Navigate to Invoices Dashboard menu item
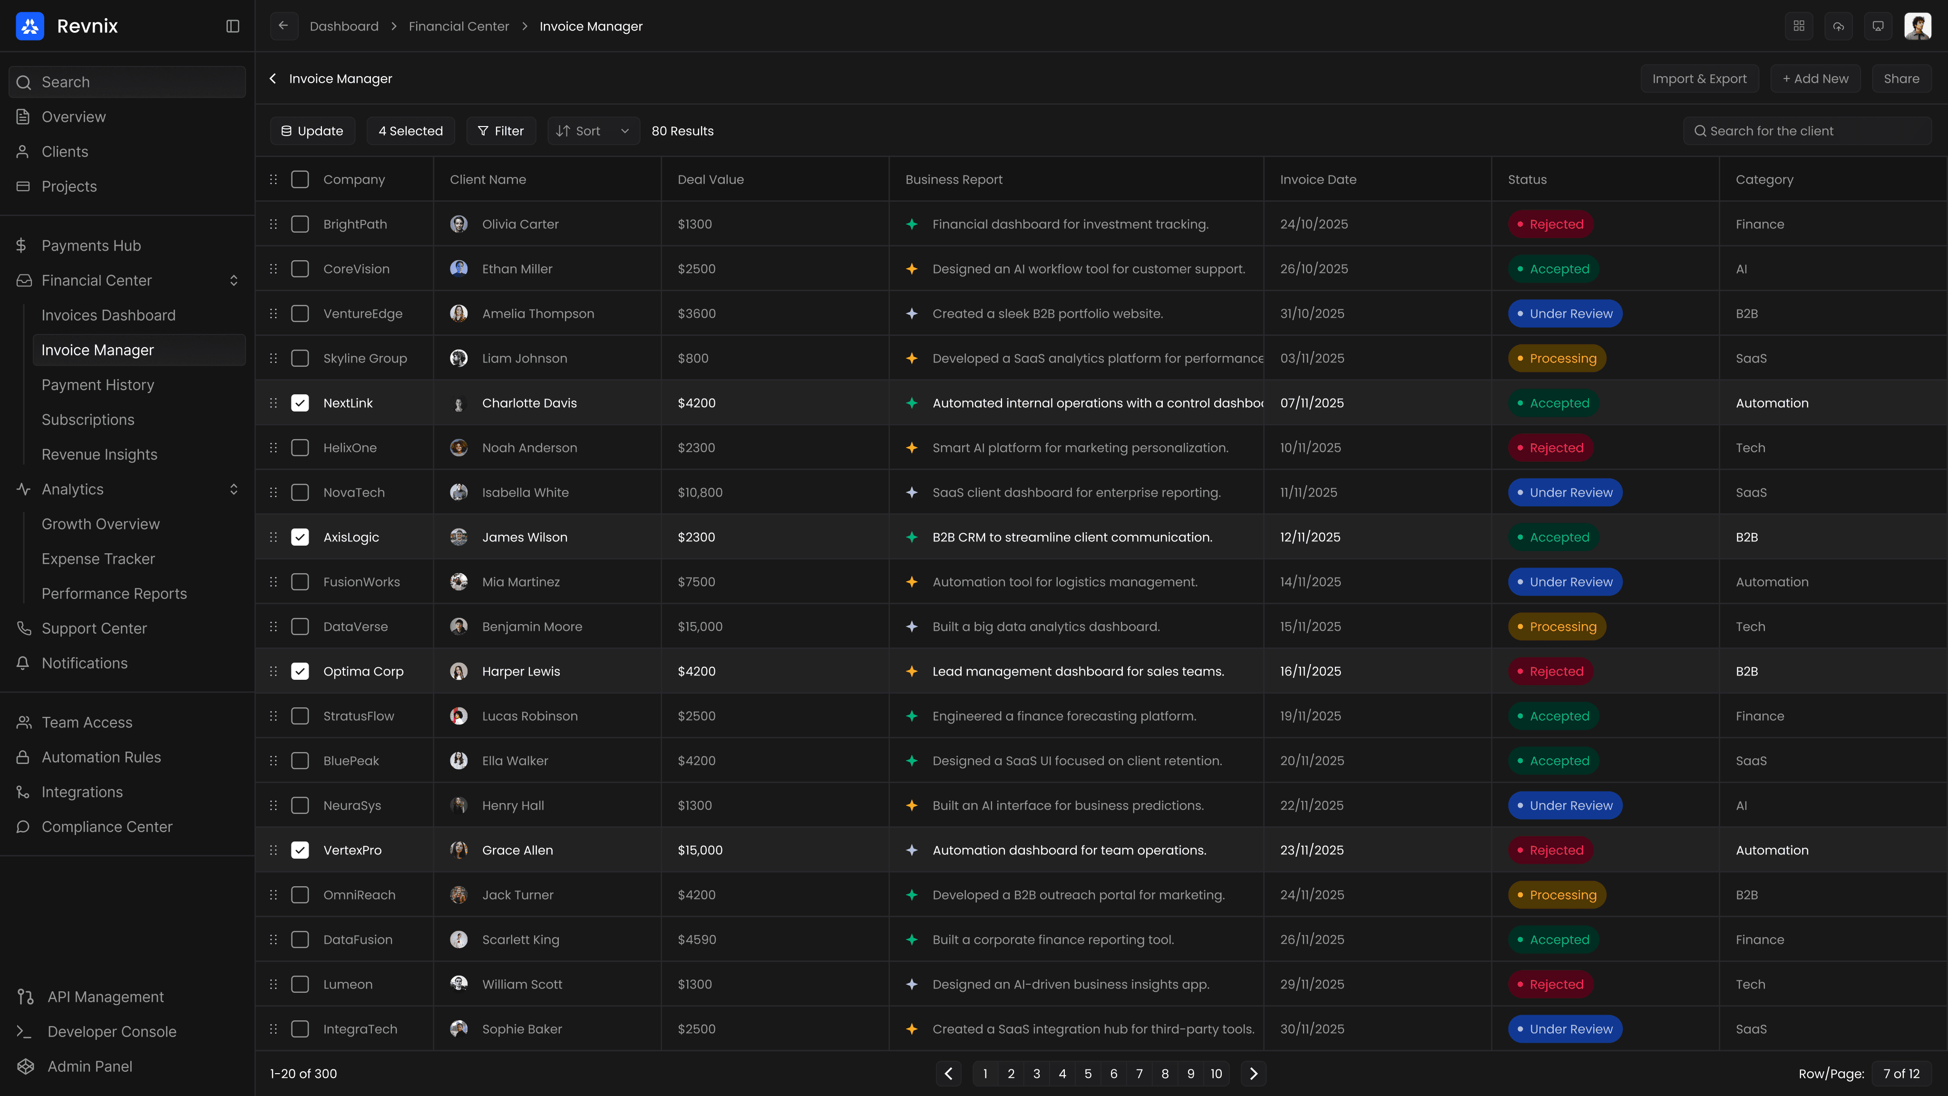1948x1096 pixels. (108, 315)
